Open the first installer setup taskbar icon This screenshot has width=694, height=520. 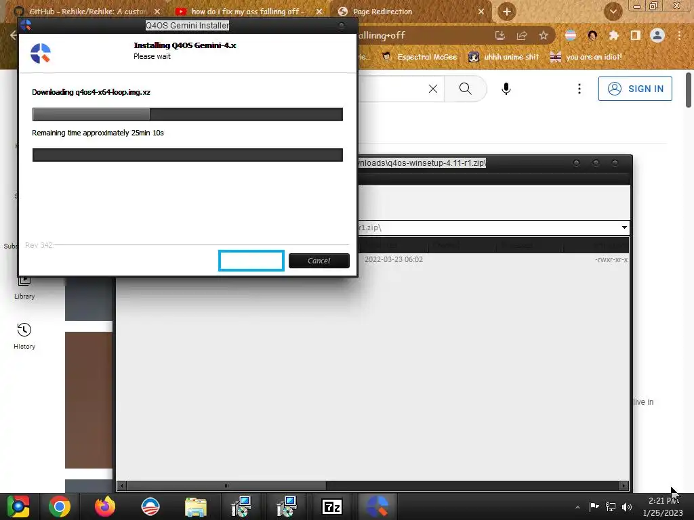(x=241, y=506)
